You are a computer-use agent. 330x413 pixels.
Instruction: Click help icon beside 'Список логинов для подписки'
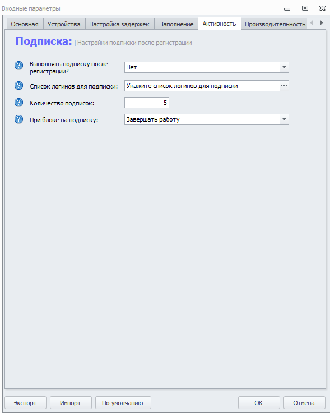(18, 86)
